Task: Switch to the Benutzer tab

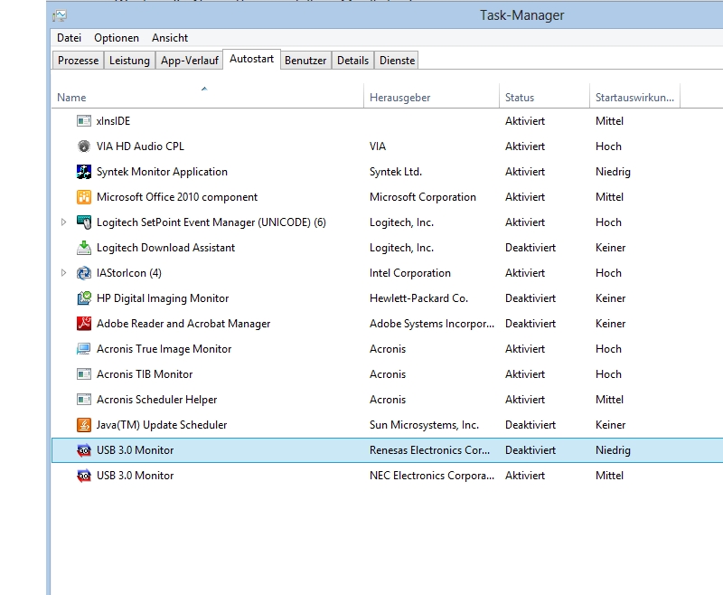Action: [305, 61]
